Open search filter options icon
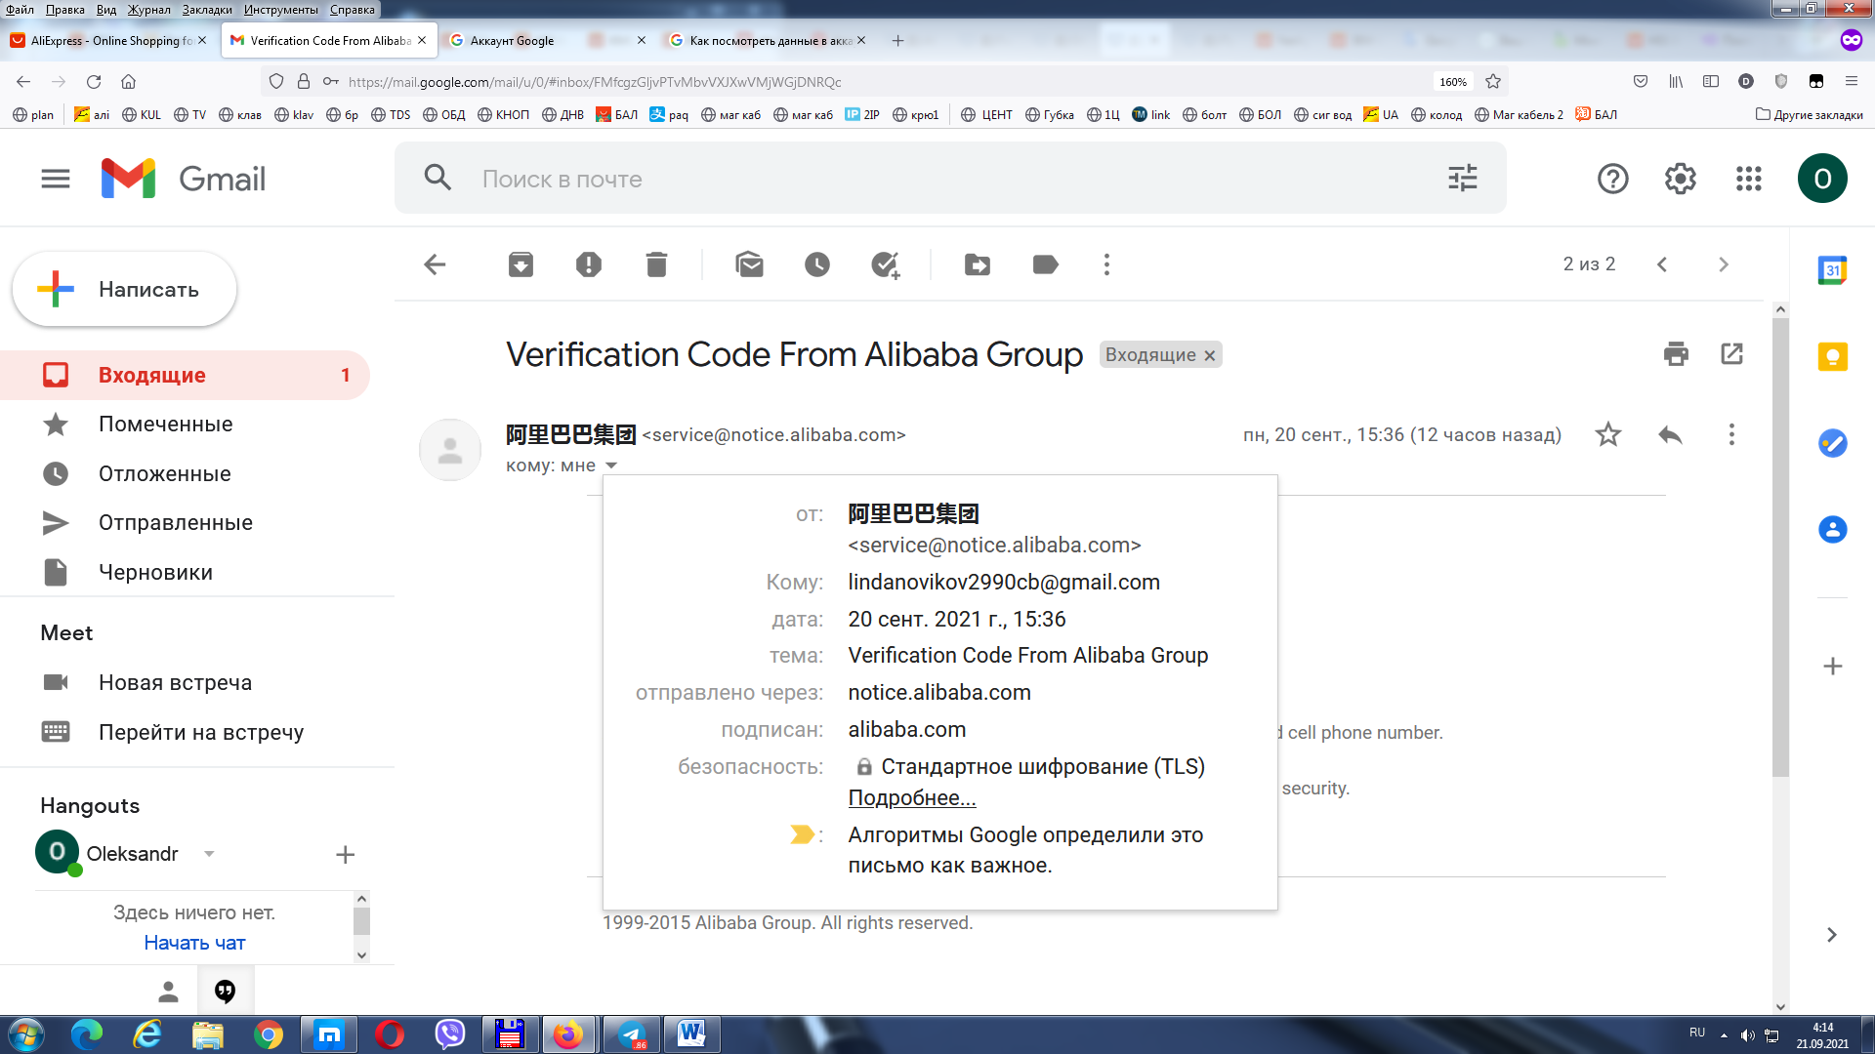 (x=1462, y=178)
